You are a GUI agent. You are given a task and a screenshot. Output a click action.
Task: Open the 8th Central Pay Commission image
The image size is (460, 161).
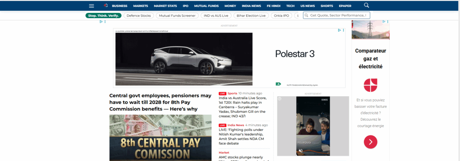coord(160,138)
